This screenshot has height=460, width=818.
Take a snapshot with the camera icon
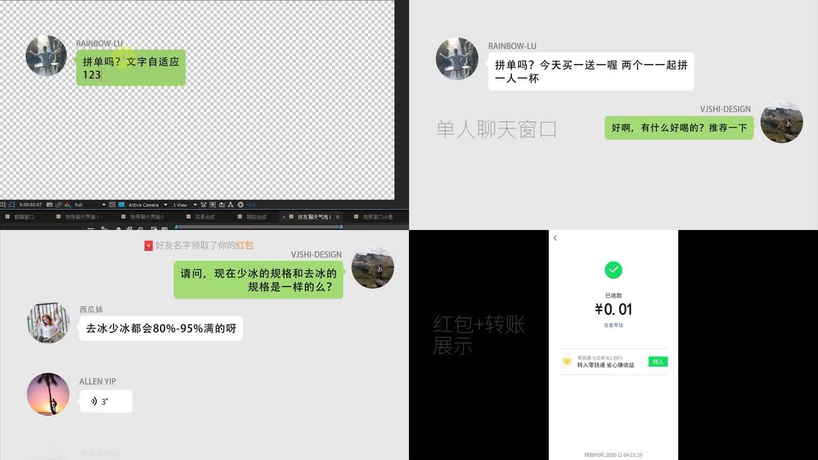(49, 204)
